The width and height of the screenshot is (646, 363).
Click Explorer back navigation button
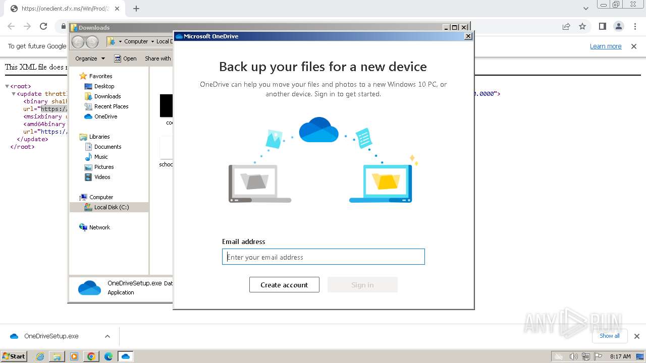point(78,41)
